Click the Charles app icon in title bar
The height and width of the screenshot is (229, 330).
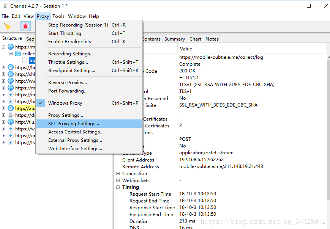click(5, 6)
